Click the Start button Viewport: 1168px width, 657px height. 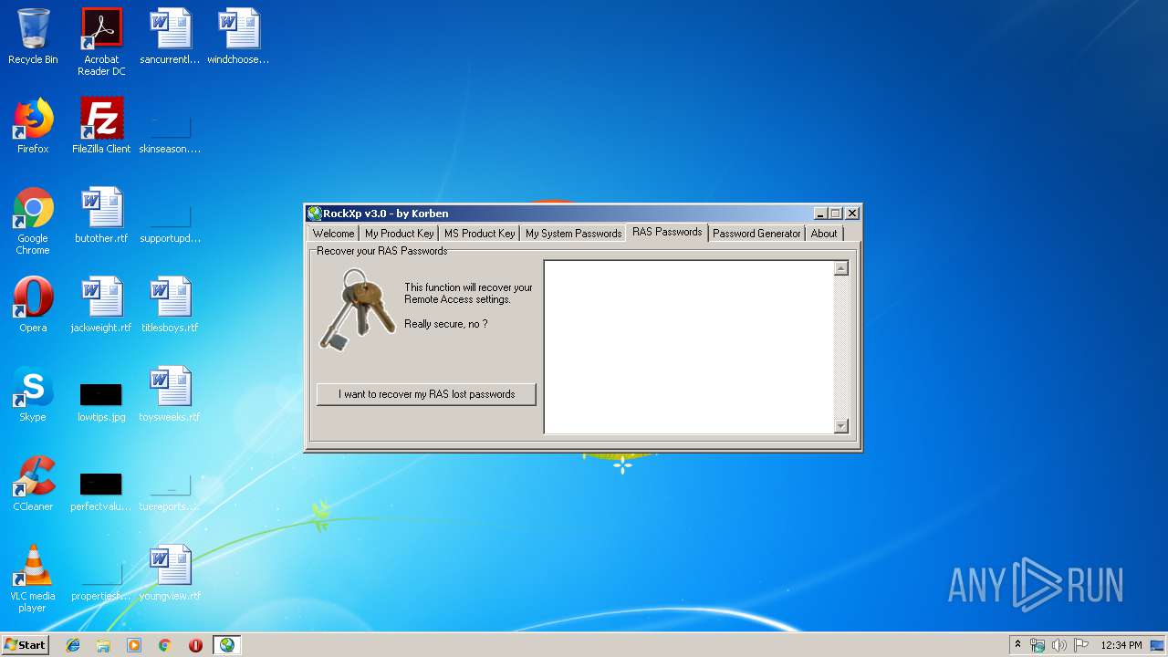click(26, 645)
